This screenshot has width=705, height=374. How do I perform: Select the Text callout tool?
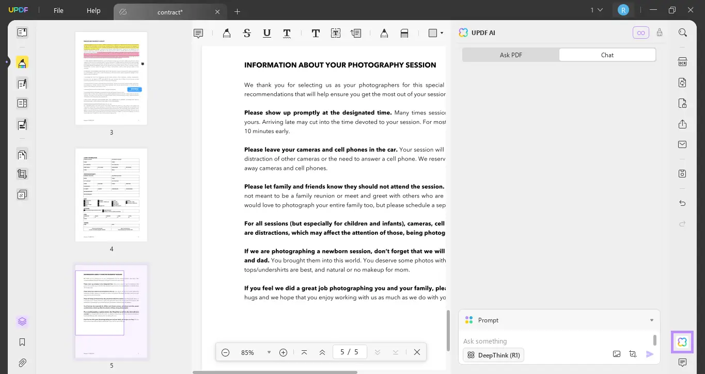coord(356,34)
